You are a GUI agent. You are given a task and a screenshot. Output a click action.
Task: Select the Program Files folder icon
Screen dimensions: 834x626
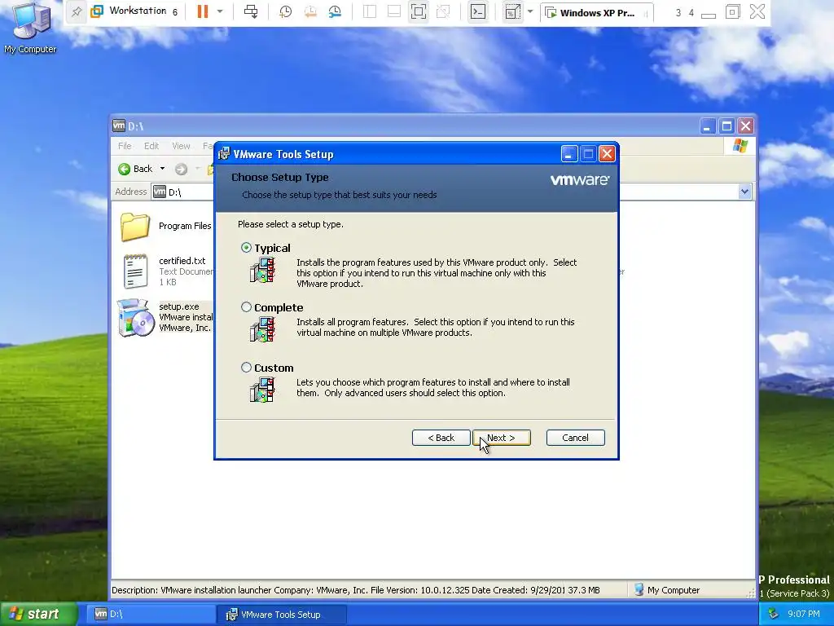(x=134, y=227)
